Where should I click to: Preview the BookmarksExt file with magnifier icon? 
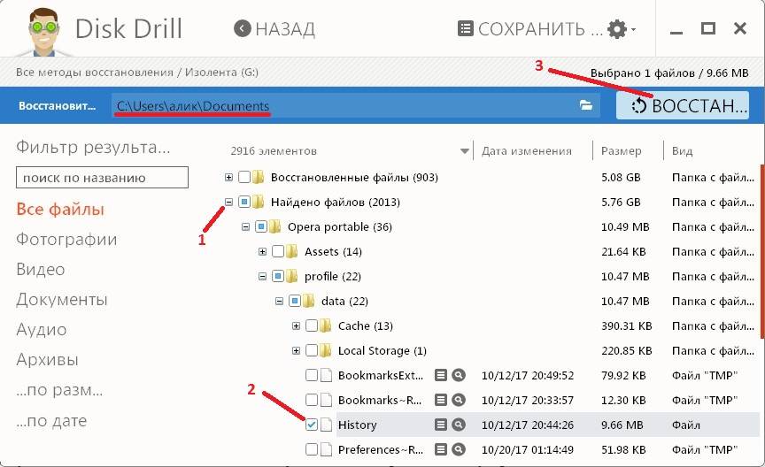458,375
